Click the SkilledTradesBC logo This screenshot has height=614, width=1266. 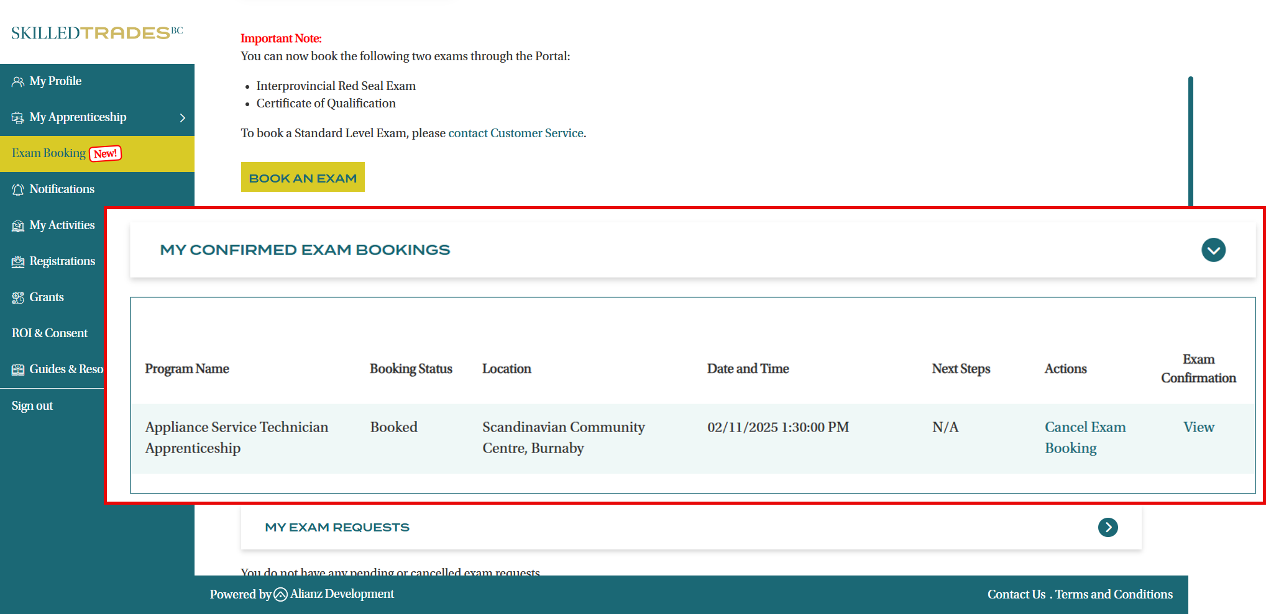(97, 33)
